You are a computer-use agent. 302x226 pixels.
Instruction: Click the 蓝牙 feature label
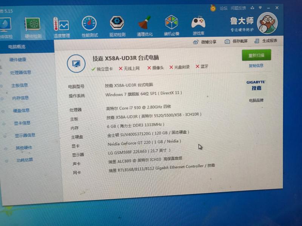point(204,67)
